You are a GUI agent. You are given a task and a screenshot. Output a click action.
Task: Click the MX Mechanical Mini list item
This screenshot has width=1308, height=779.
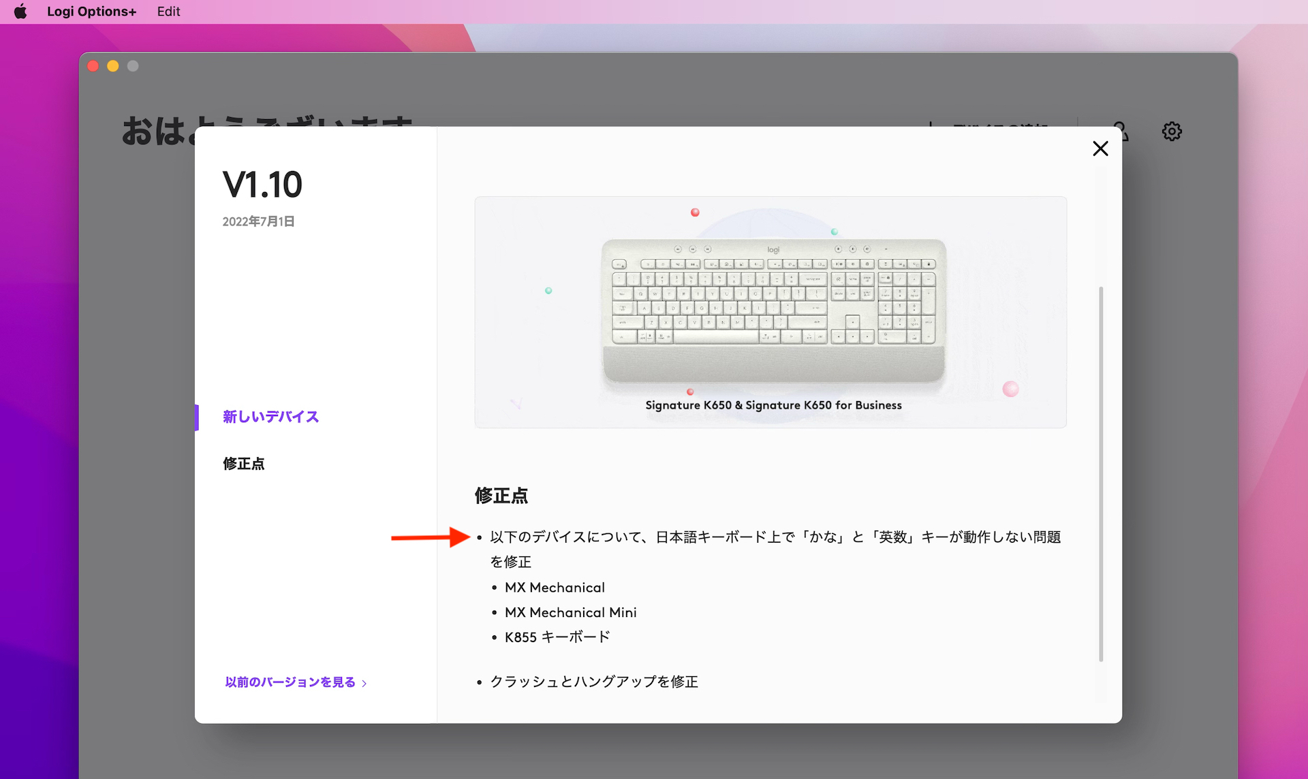(571, 612)
